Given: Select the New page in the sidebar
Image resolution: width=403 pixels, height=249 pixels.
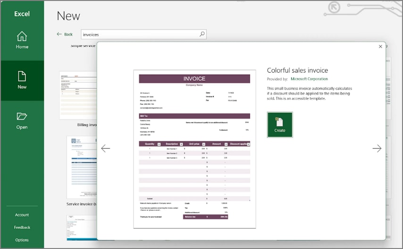Looking at the screenshot, I should [x=22, y=80].
